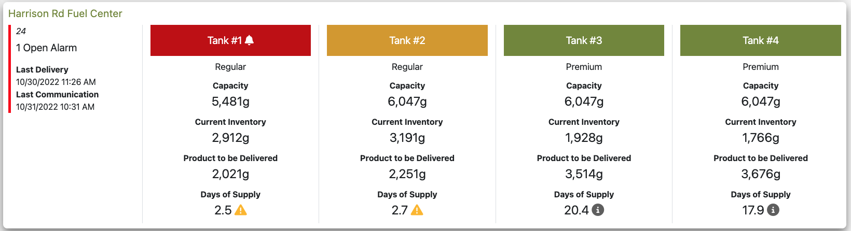Open the Harrison Rd Fuel Center link

[x=65, y=13]
